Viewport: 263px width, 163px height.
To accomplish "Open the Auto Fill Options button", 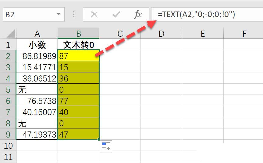I will 106,146.
